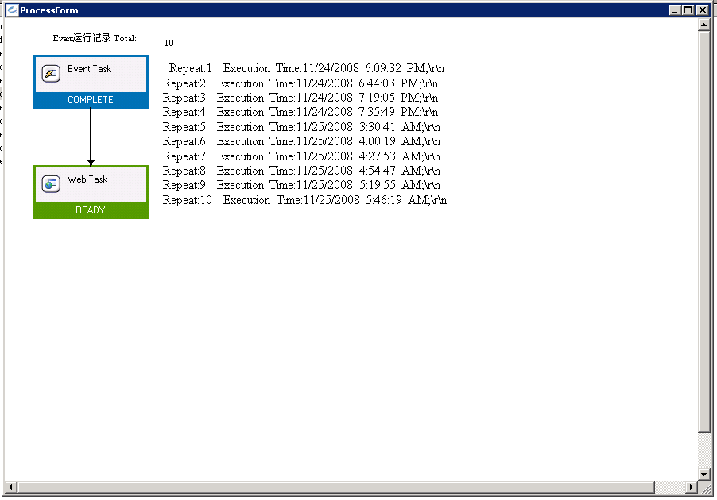This screenshot has height=500, width=717.
Task: Click the Repeat:6 entry at 4:00:19 AM
Action: (302, 141)
